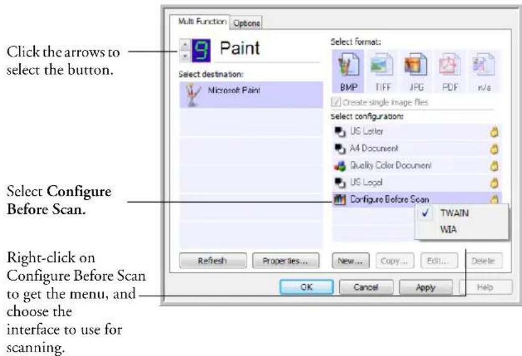The width and height of the screenshot is (522, 356).
Task: Open the Options tab
Action: 246,23
